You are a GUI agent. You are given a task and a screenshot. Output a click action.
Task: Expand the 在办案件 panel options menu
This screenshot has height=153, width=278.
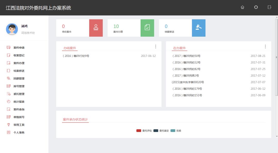coord(265,47)
